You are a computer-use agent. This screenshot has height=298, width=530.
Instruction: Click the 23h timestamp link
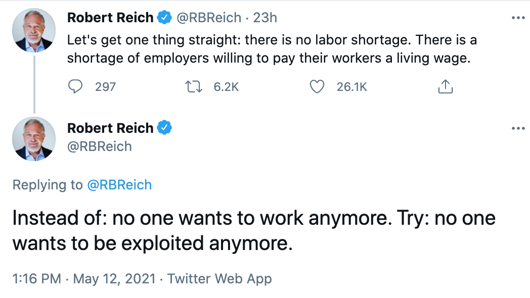265,18
